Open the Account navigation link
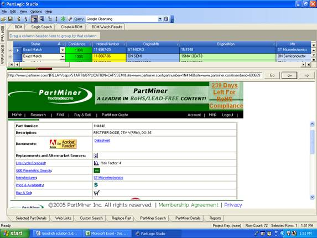The width and height of the screenshot is (317, 238). tap(194, 115)
